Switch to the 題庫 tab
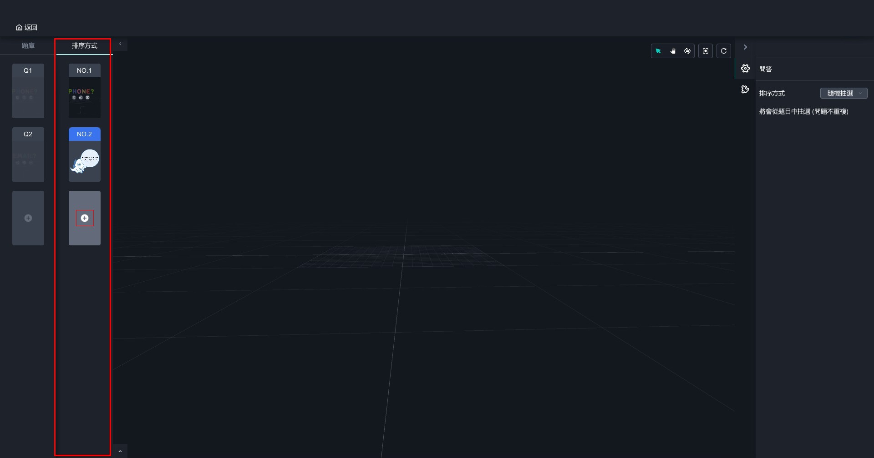Image resolution: width=874 pixels, height=458 pixels. [x=28, y=45]
